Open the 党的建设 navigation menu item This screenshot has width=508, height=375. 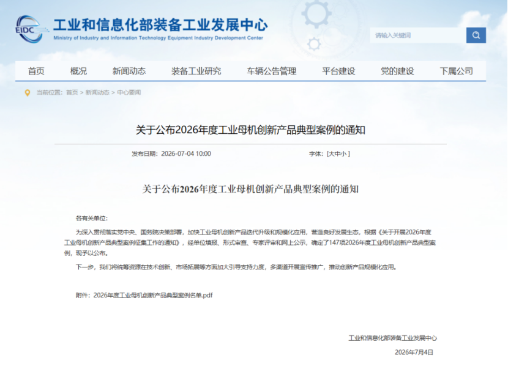pyautogui.click(x=397, y=71)
